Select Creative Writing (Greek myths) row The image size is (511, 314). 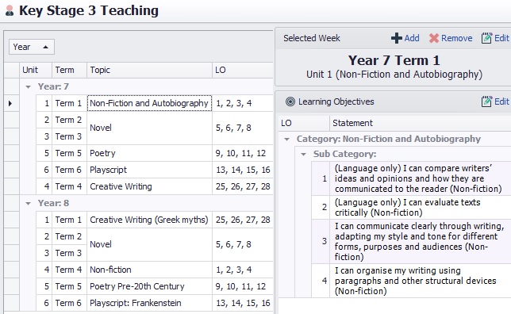pyautogui.click(x=150, y=220)
